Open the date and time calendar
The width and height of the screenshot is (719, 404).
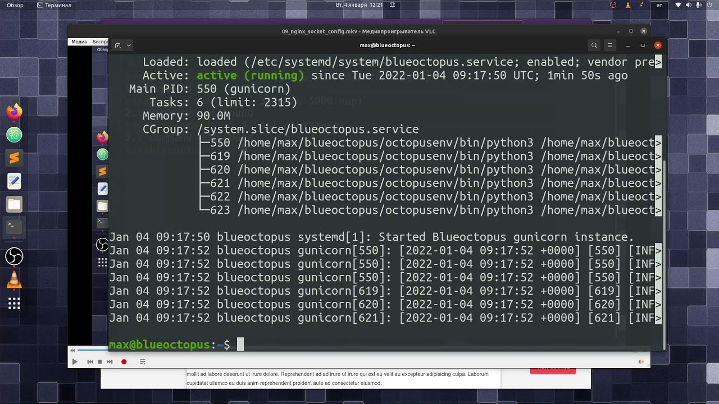(x=359, y=5)
